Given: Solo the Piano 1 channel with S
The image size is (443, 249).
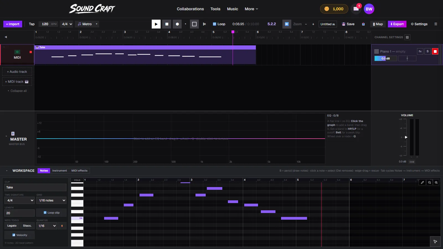Looking at the screenshot, I should pyautogui.click(x=427, y=51).
